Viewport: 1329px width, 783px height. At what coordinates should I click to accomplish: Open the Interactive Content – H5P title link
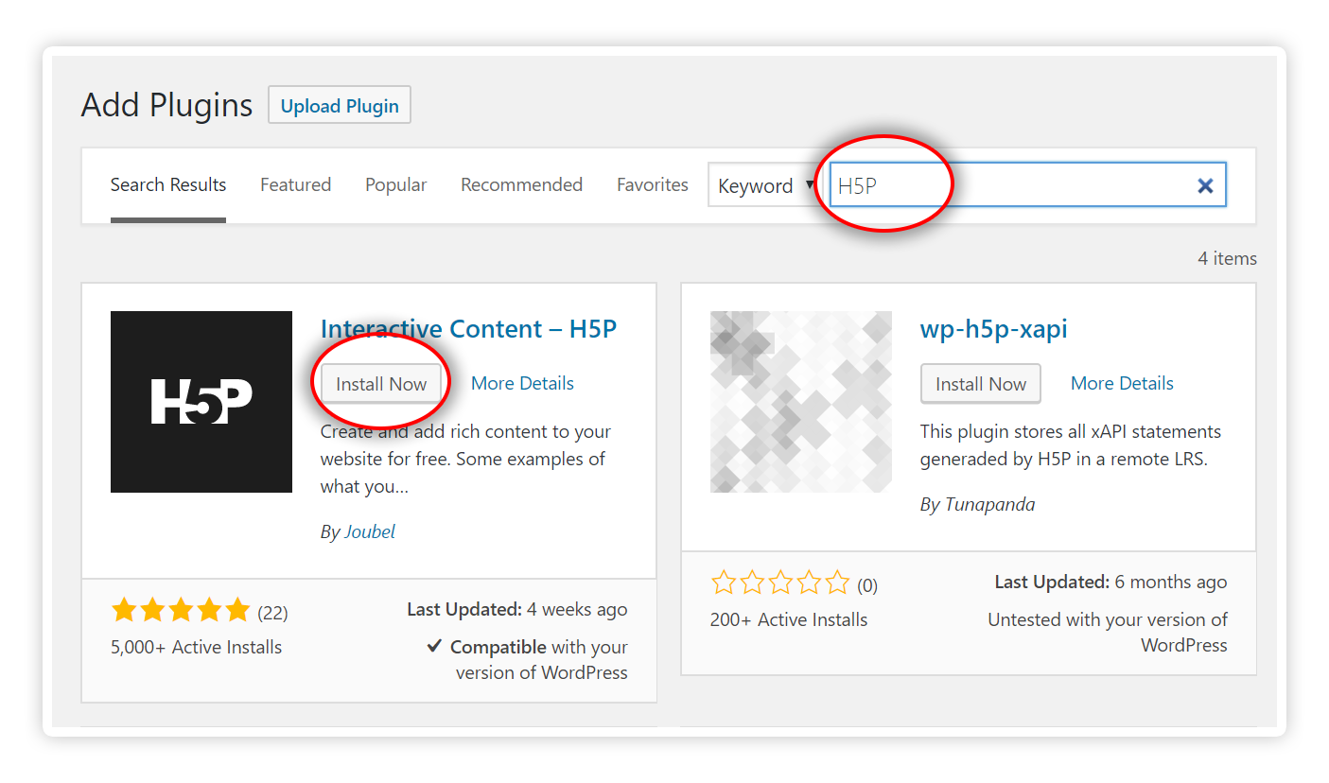coord(468,329)
